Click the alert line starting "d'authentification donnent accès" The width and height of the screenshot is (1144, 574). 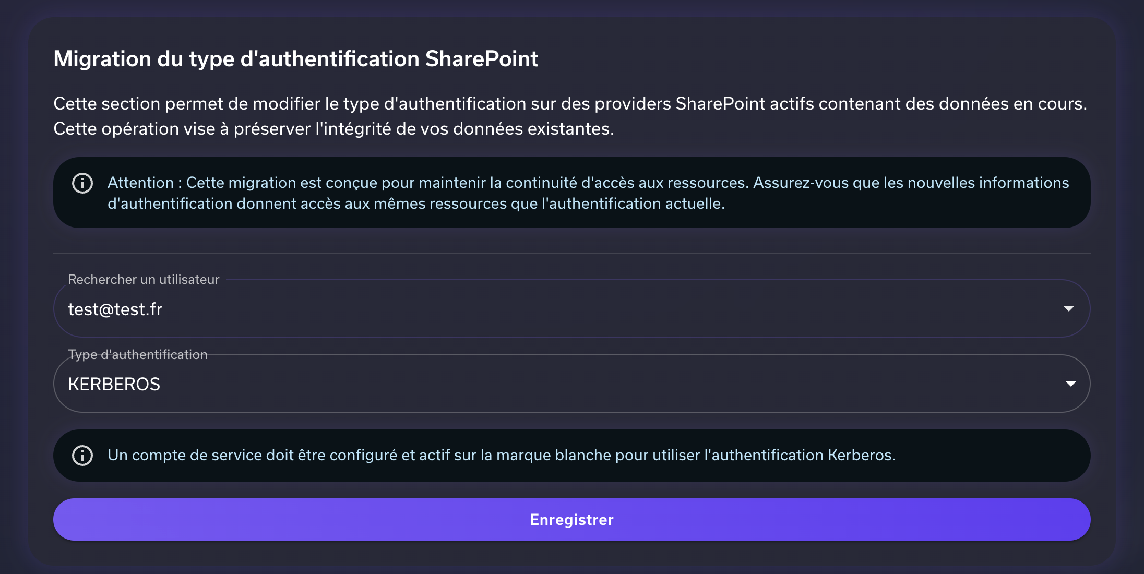416,204
